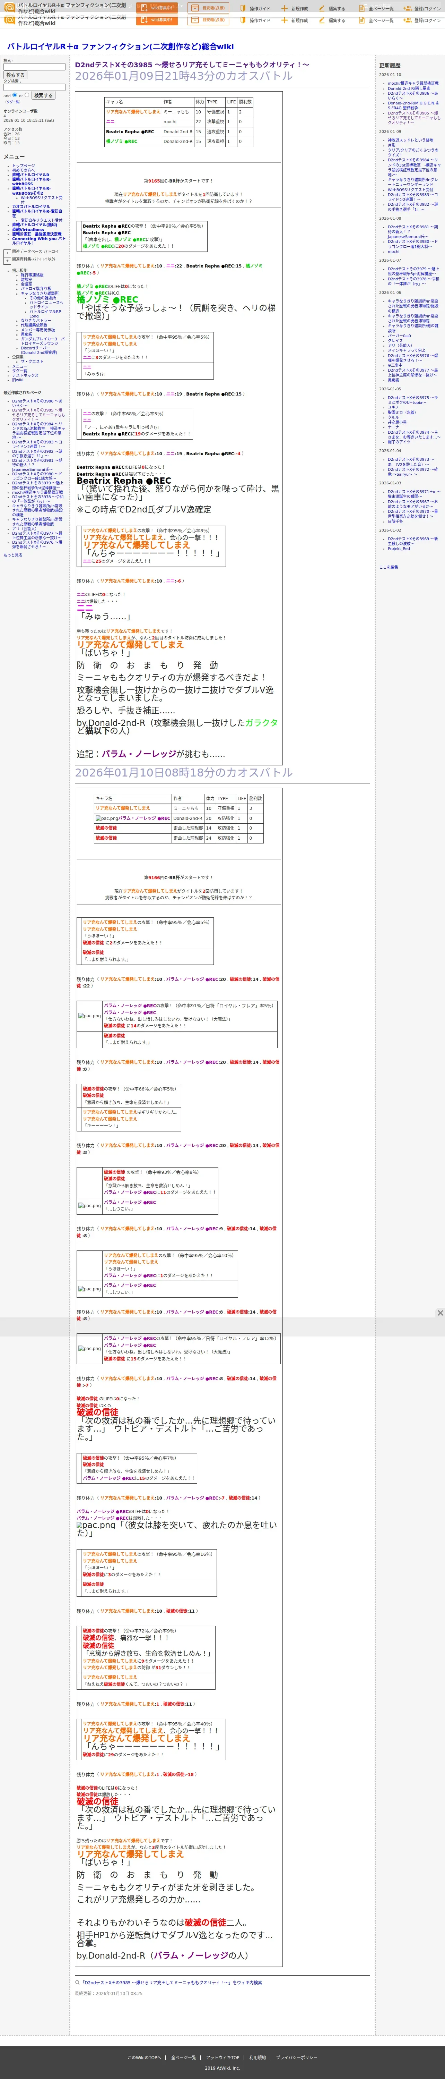Click the atwiki logo icon in the header
Screen dimensions: 445x2079
10,7
